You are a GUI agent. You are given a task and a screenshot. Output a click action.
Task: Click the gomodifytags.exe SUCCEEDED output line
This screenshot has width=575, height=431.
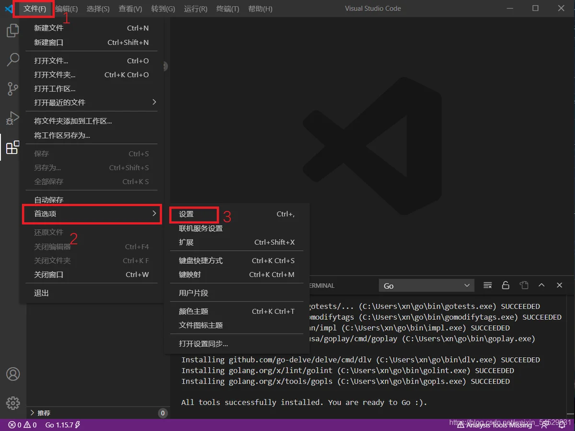(436, 317)
